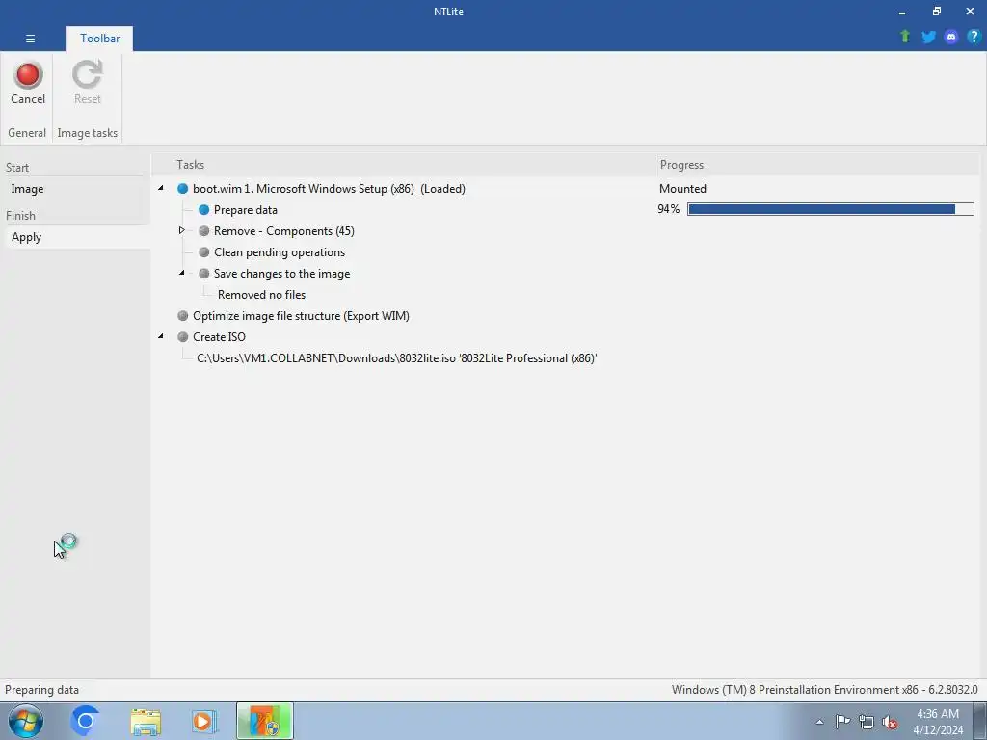
Task: Click the Action Center flag icon
Action: pyautogui.click(x=842, y=721)
